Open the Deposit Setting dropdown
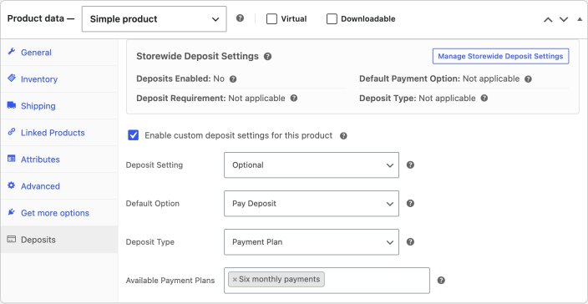This screenshot has height=304, width=588. pyautogui.click(x=312, y=165)
